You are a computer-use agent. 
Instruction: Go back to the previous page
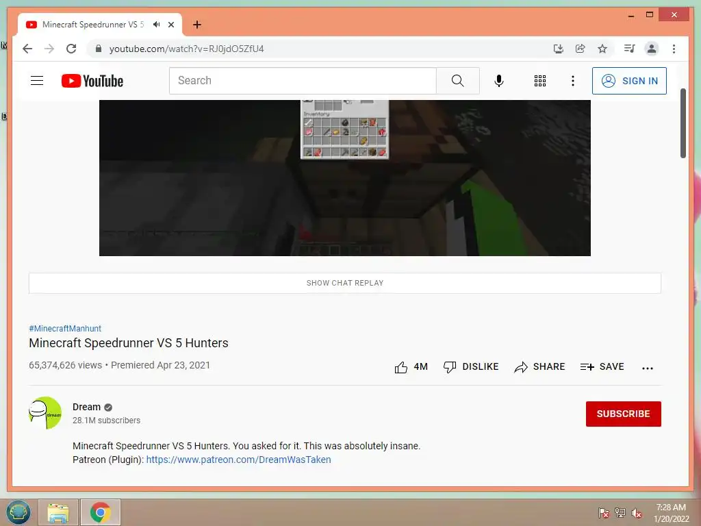[27, 49]
